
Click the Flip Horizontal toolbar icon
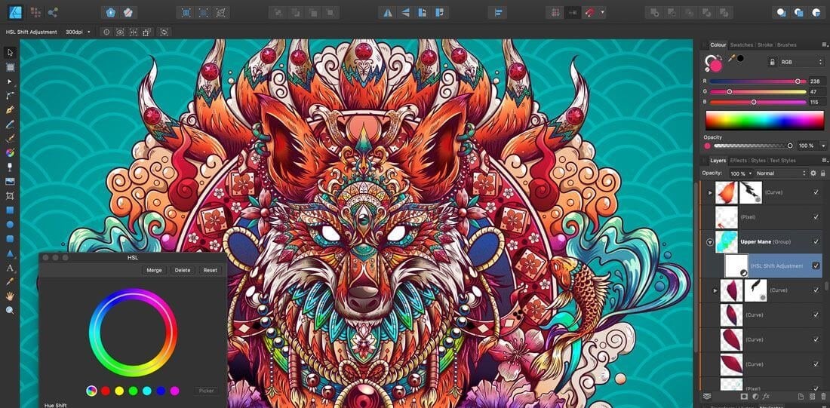(x=388, y=12)
